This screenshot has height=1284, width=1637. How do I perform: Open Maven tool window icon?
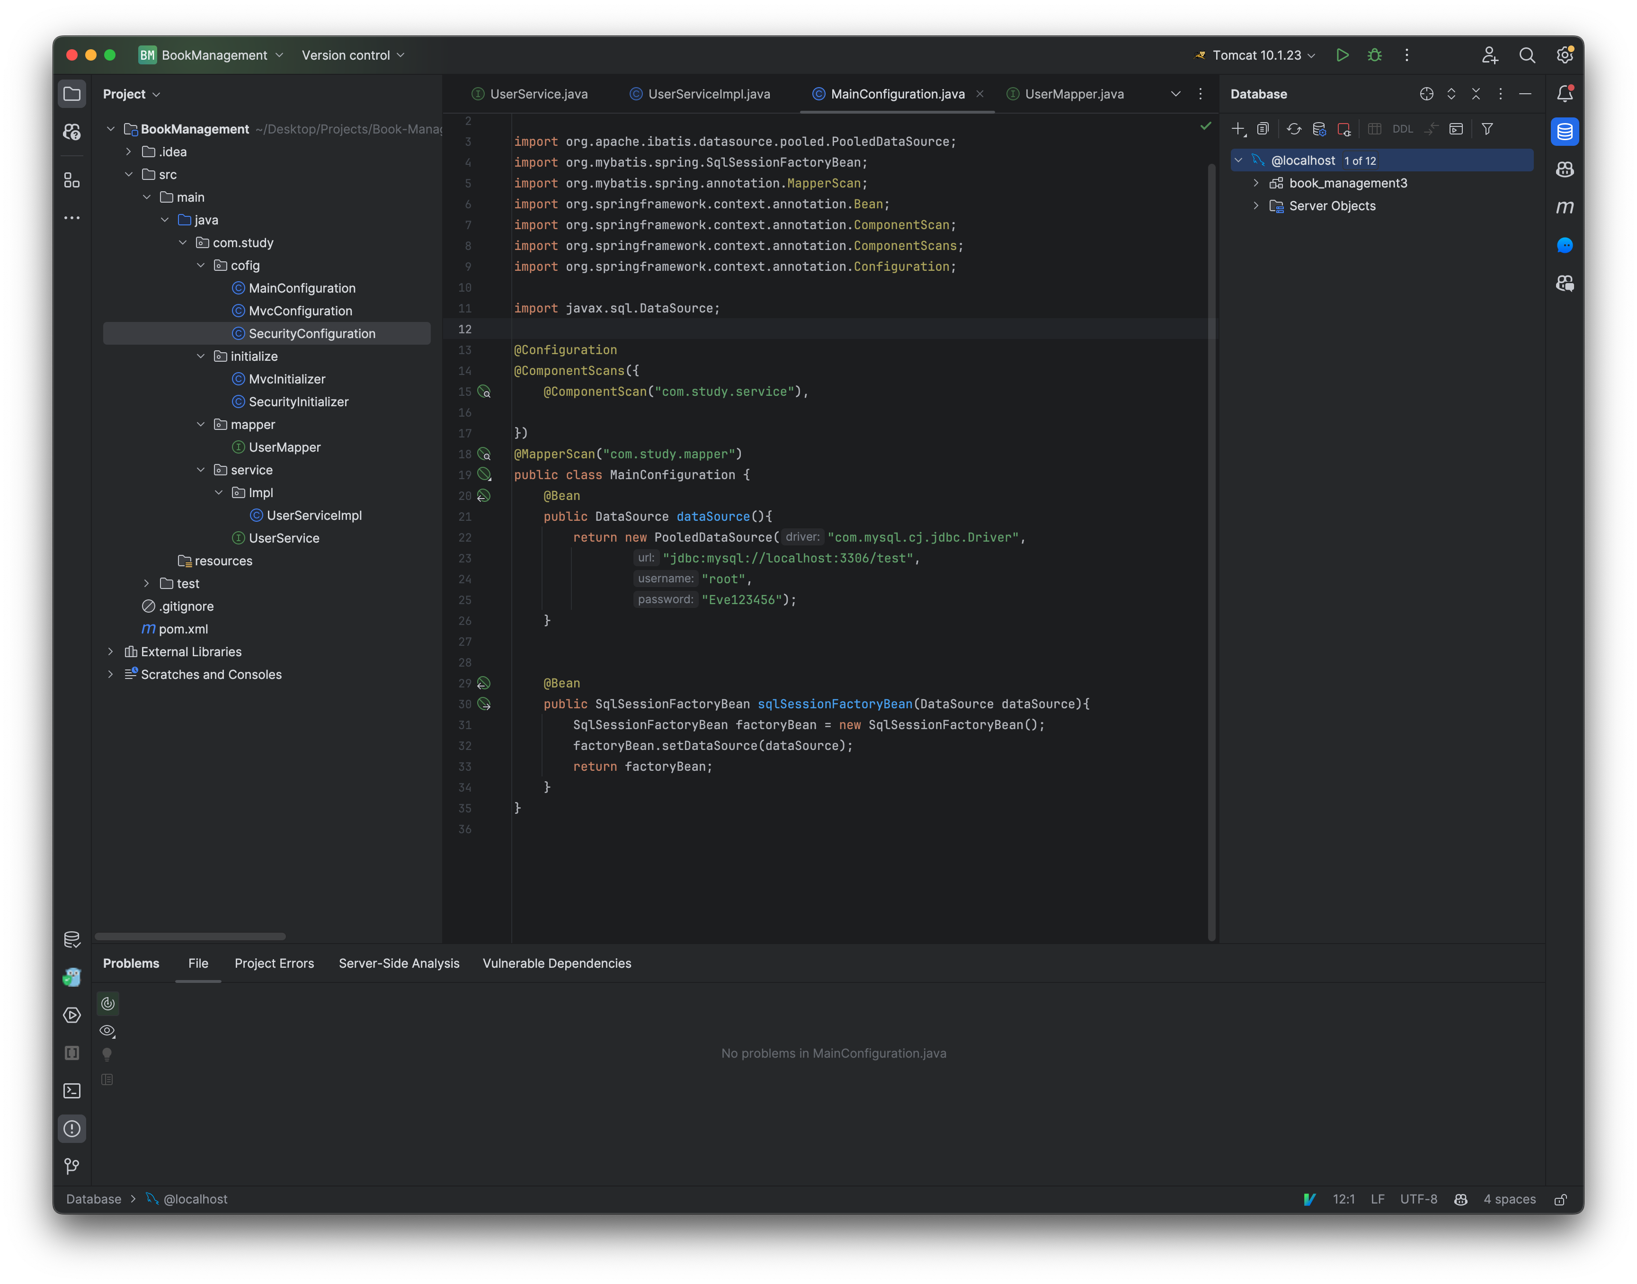coord(1564,207)
